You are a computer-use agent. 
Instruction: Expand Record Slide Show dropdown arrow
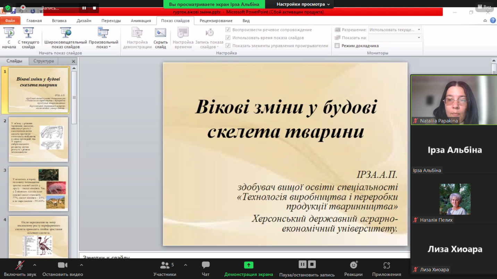pos(218,47)
